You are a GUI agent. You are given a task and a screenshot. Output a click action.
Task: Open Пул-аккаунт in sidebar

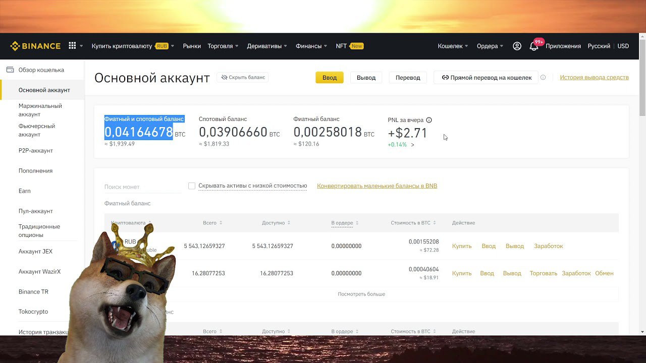(x=36, y=211)
